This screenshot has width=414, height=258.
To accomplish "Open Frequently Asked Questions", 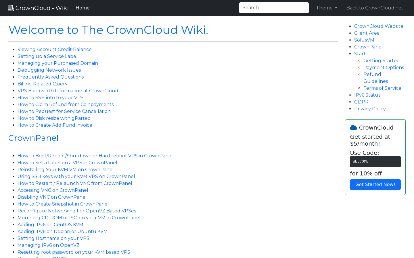I will pos(51,77).
